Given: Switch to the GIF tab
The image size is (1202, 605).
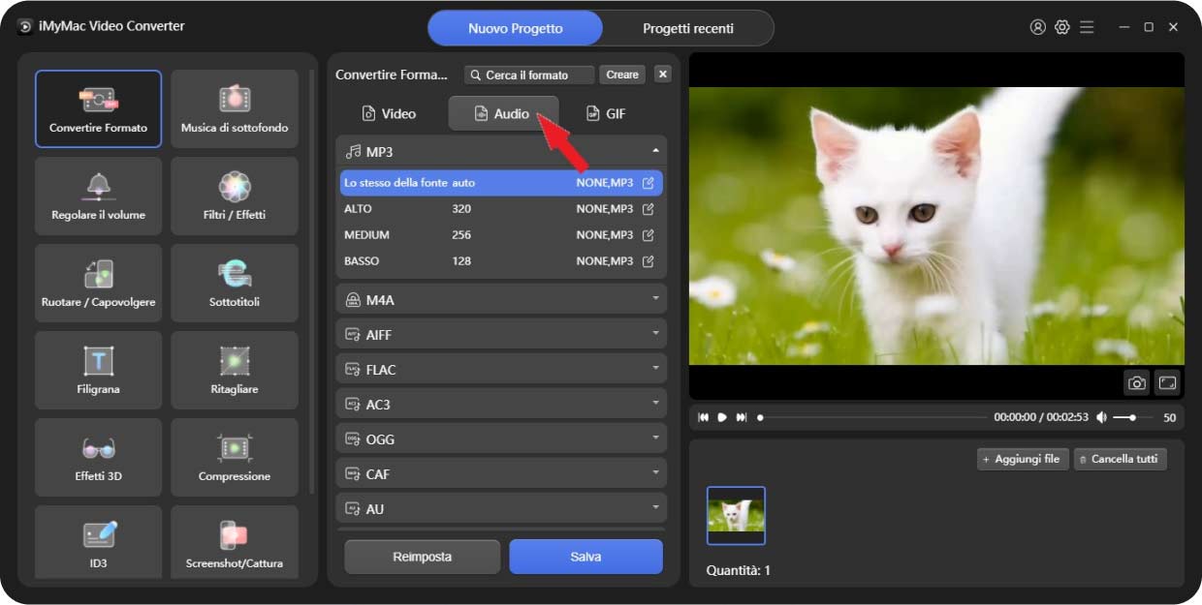Looking at the screenshot, I should [x=607, y=113].
